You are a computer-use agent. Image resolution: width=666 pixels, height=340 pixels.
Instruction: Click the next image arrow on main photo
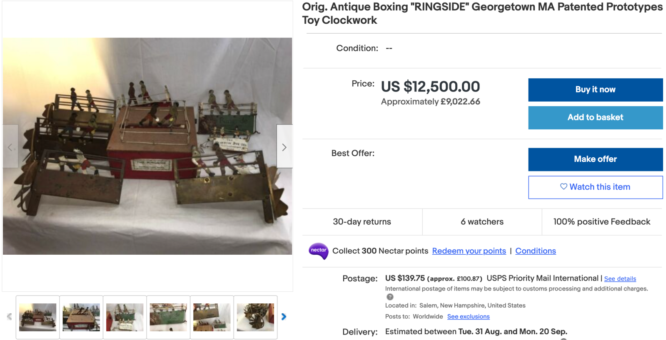tap(284, 147)
